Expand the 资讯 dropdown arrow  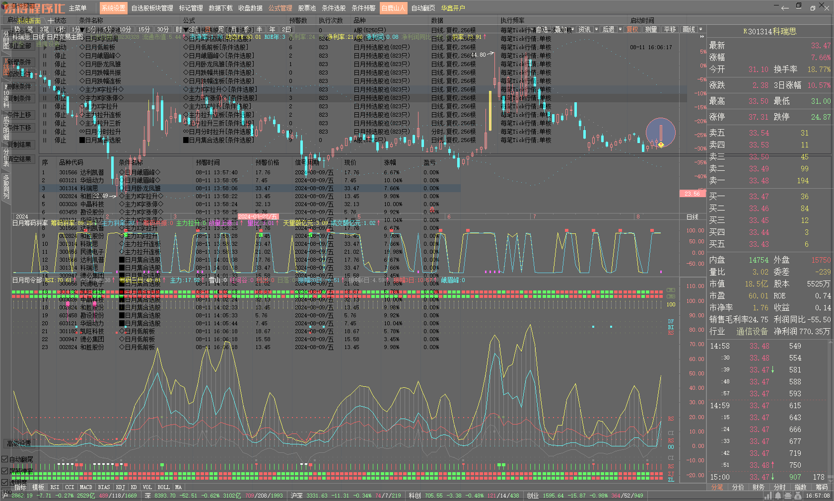coord(597,30)
